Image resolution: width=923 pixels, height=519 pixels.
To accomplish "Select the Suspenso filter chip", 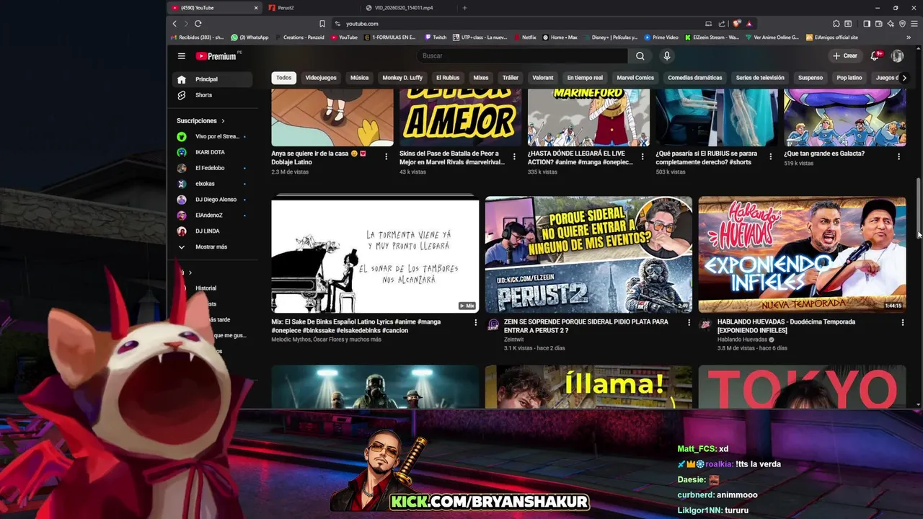I will [x=811, y=78].
